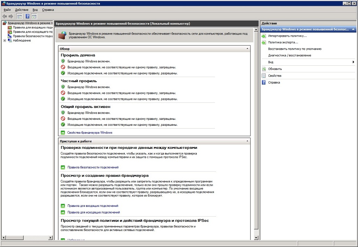Image resolution: width=358 pixels, height=247 pixels.
Task: Open the Файл menu
Action: pos(7,10)
